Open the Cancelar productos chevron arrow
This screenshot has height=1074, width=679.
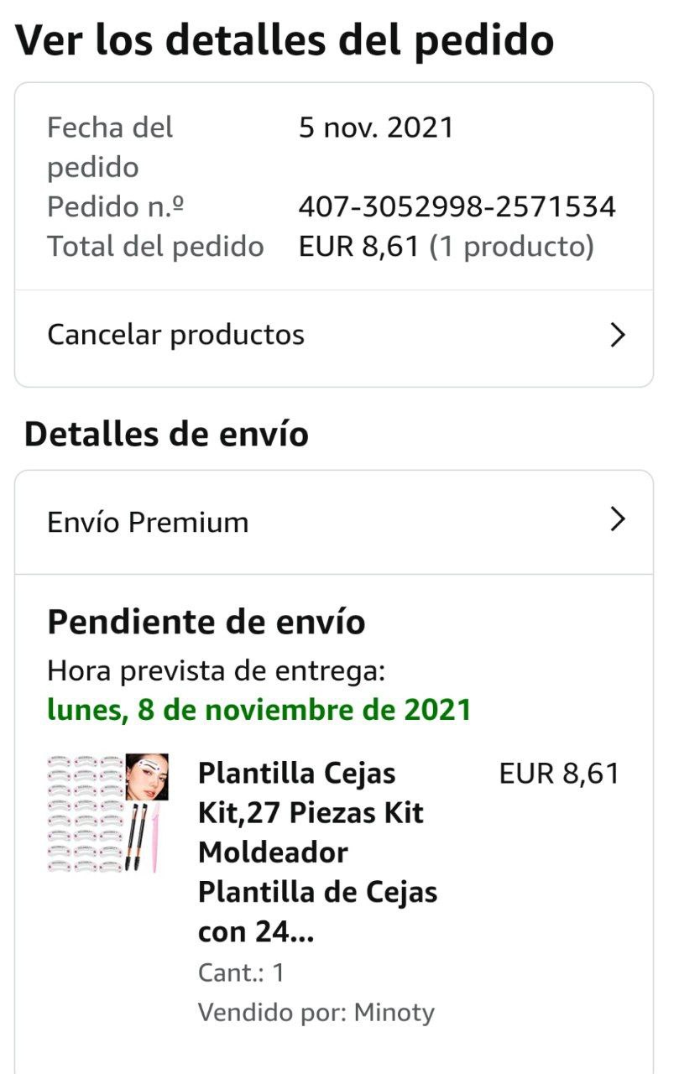(618, 336)
